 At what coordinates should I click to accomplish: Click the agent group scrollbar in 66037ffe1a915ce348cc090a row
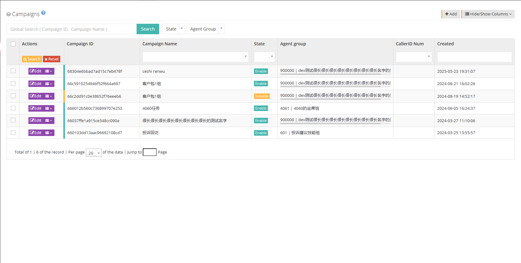coord(330,124)
